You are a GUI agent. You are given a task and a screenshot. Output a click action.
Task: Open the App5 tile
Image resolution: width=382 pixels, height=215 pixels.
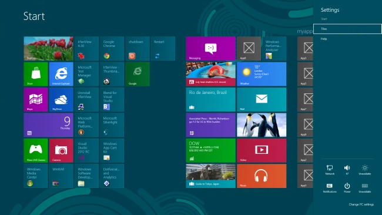305,74
